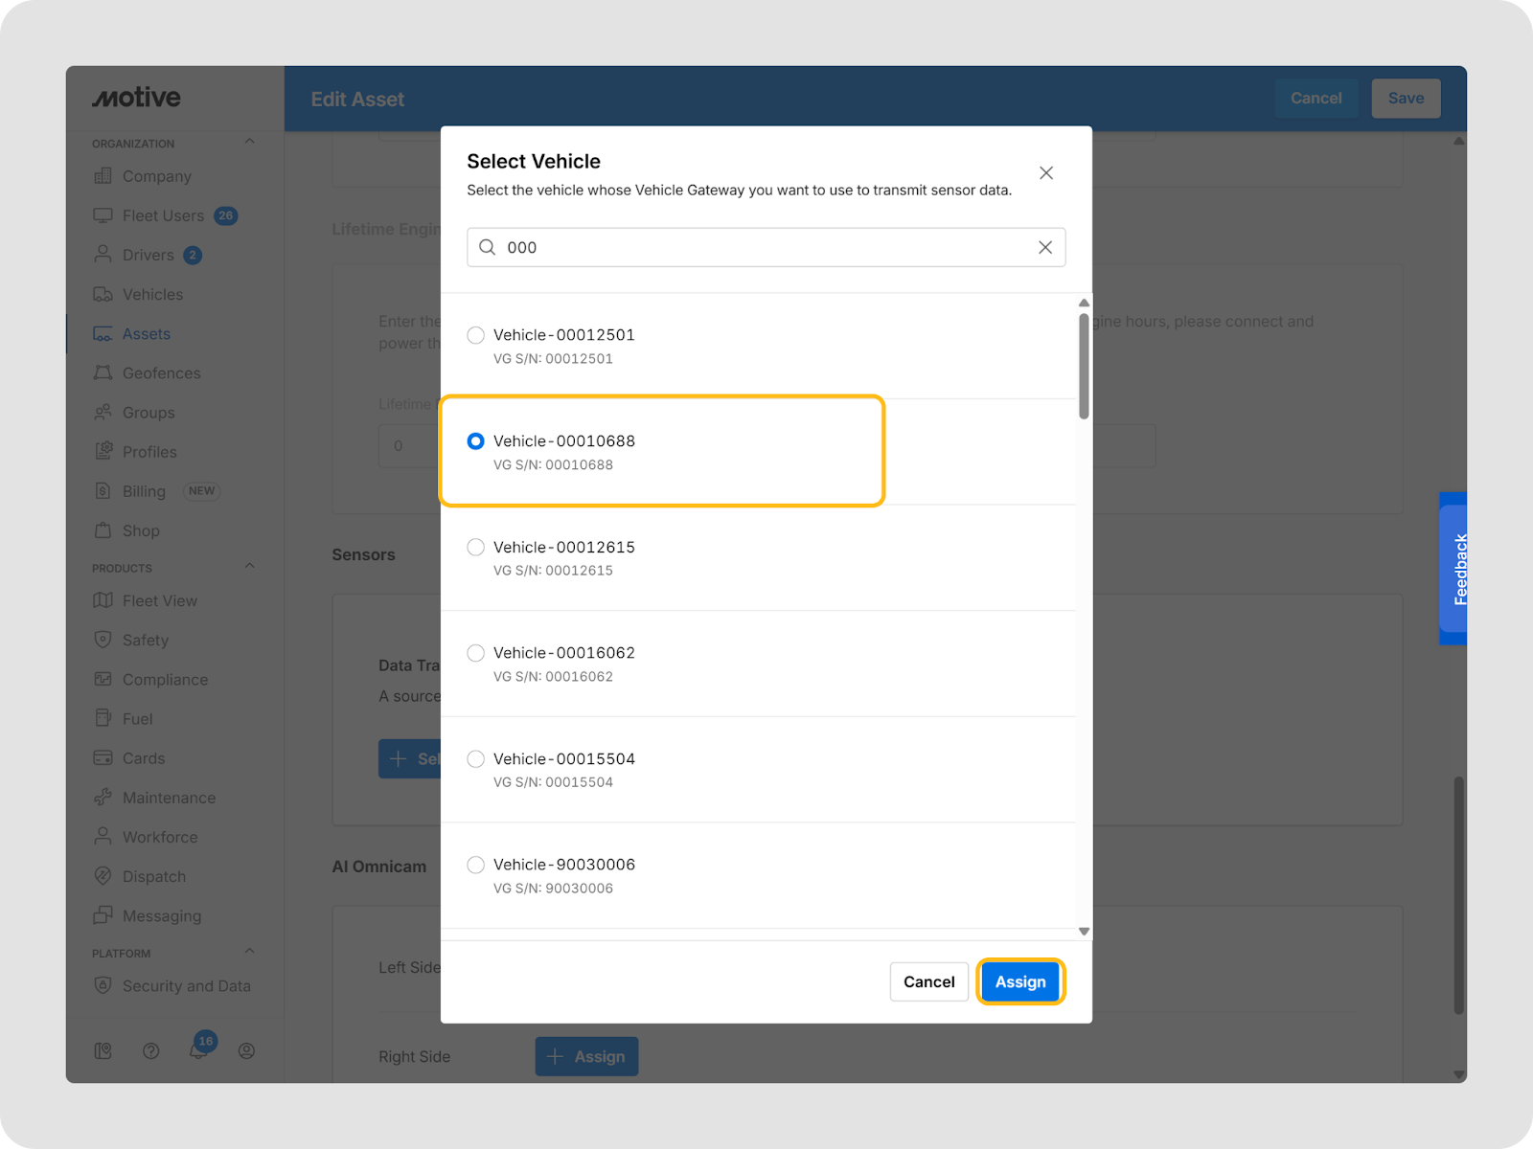This screenshot has height=1149, width=1533.
Task: Open Fleet View from the sidebar
Action: [x=159, y=600]
